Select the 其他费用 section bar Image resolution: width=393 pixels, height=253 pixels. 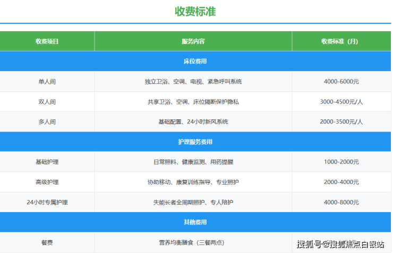(195, 222)
